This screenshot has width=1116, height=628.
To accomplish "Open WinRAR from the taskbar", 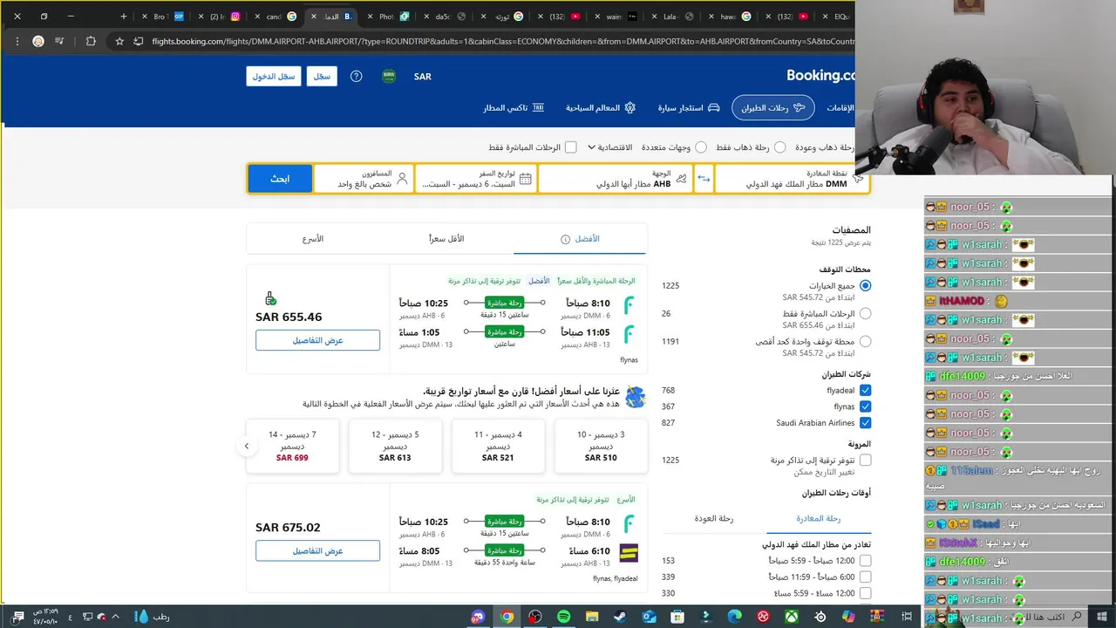I will [877, 617].
